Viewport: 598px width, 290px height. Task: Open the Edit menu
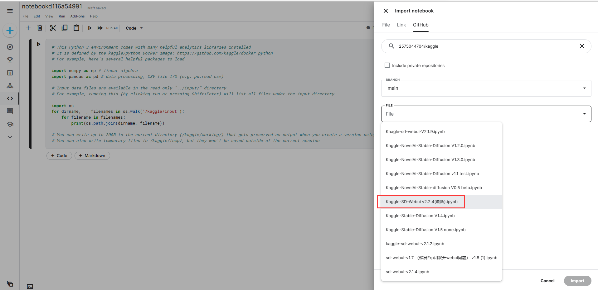[x=37, y=16]
